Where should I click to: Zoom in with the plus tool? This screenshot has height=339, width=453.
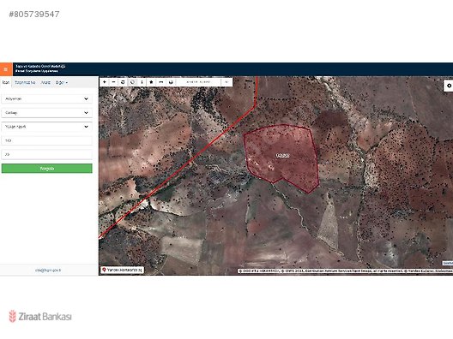coord(105,82)
